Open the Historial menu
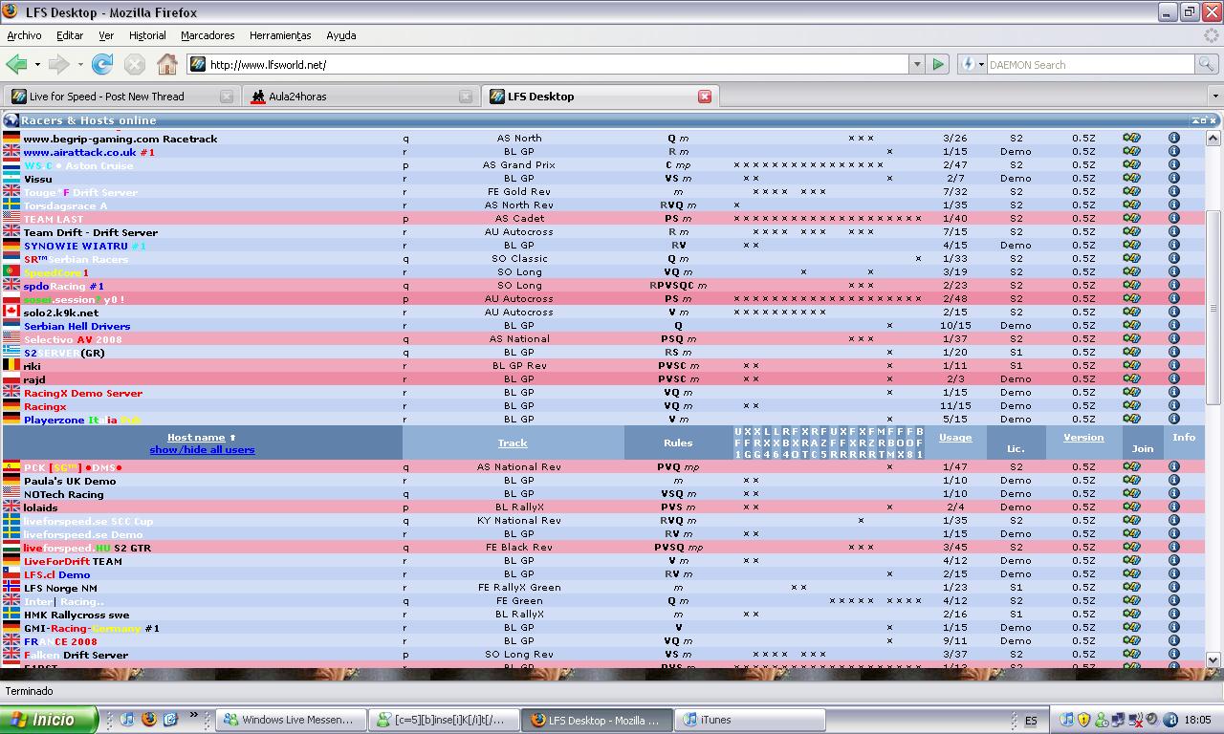The width and height of the screenshot is (1224, 734). [147, 35]
